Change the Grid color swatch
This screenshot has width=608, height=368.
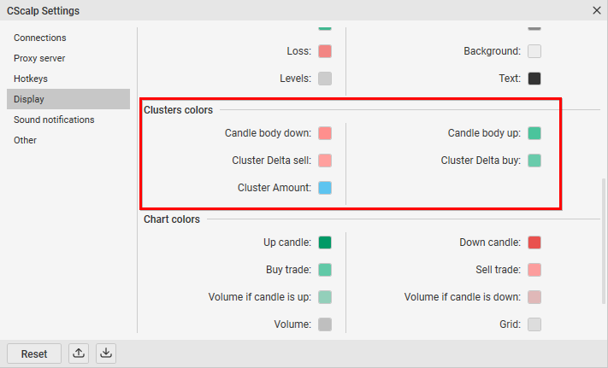tap(534, 324)
